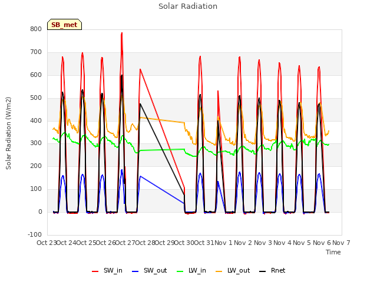Click the Solar Radiation chart title
Screen dimensions: 377x282
click(188, 6)
